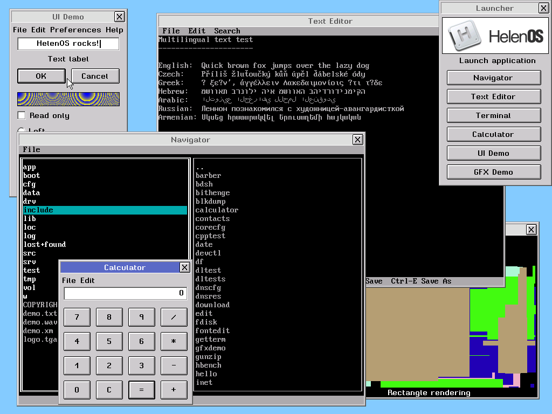Click the rainbow gradient image in UI Demo

(68, 99)
